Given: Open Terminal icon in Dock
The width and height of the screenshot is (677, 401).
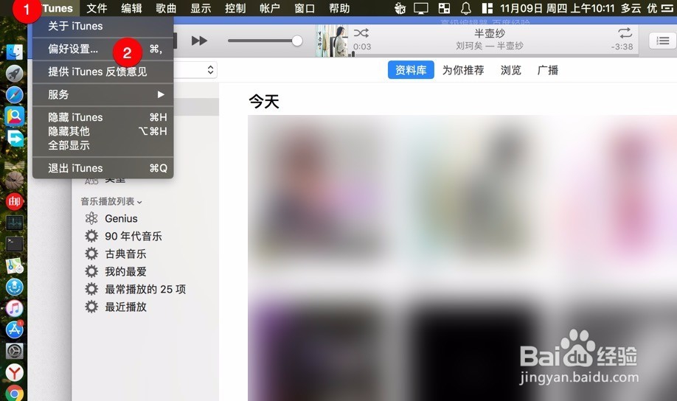Looking at the screenshot, I should [x=14, y=244].
